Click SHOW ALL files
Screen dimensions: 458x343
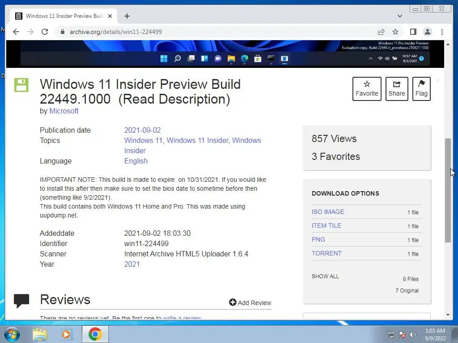point(325,276)
